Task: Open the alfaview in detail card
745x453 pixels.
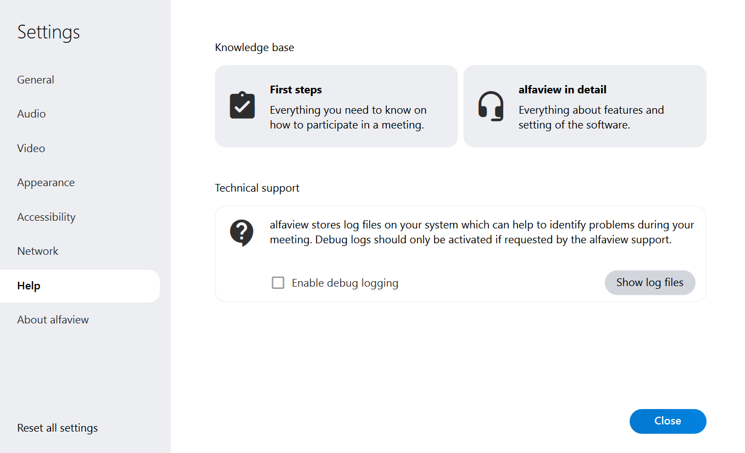Action: point(585,106)
